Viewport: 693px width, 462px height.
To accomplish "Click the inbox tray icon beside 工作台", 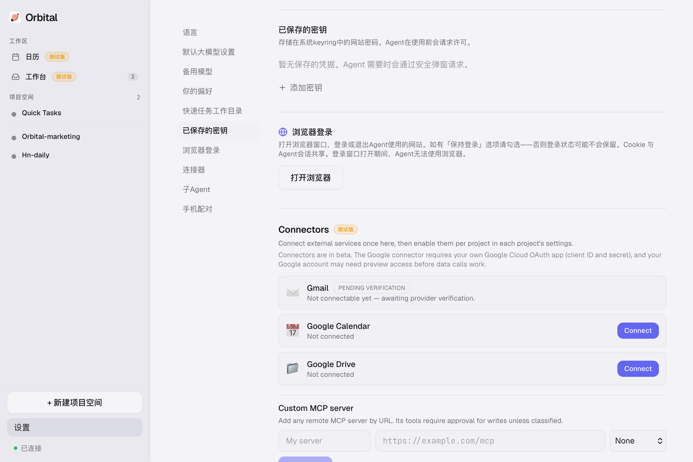I will click(x=16, y=77).
